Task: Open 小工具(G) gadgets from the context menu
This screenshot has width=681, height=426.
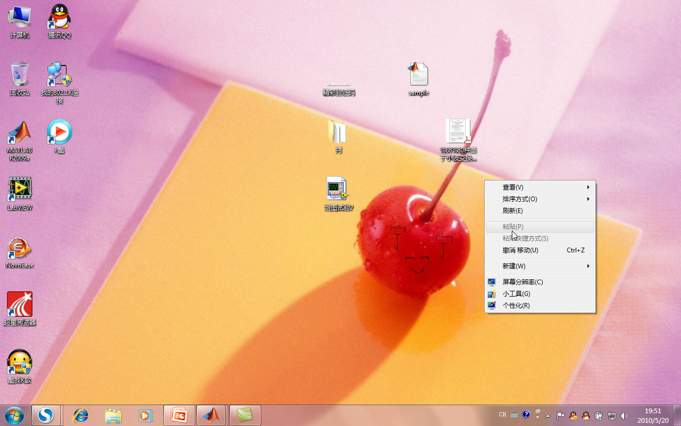Action: click(x=540, y=294)
